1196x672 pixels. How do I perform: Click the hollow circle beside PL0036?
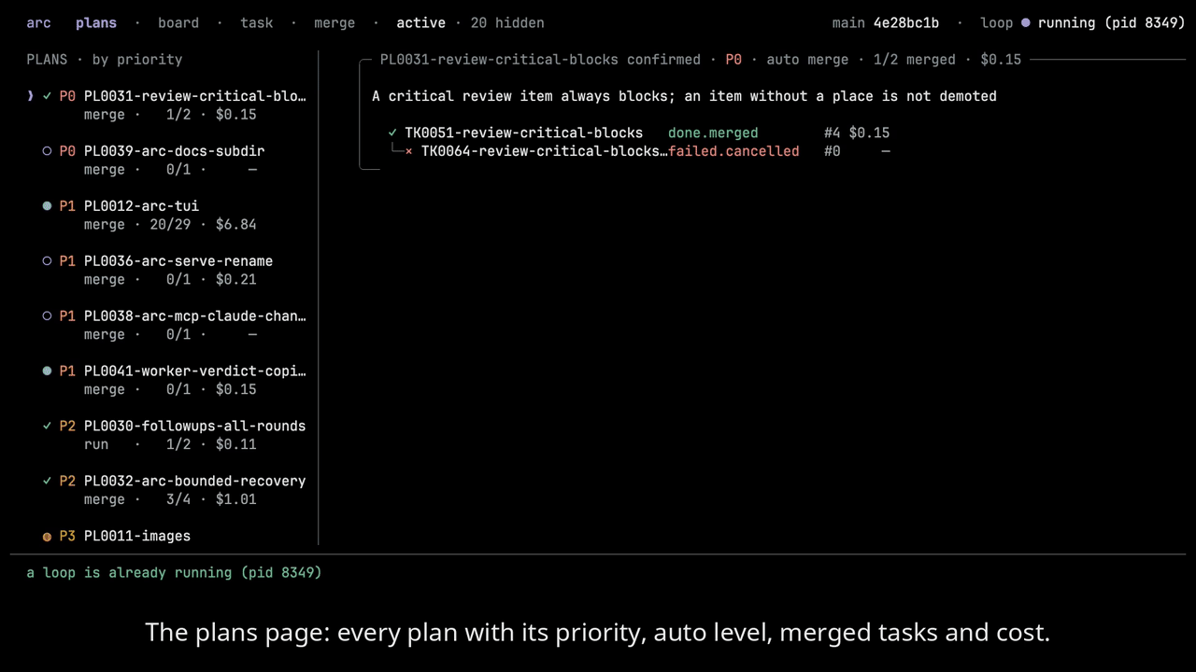pyautogui.click(x=47, y=261)
